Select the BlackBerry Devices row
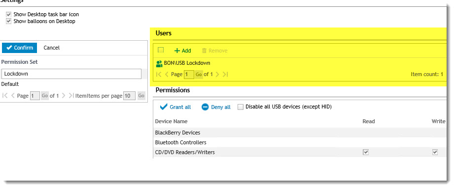 click(300, 133)
